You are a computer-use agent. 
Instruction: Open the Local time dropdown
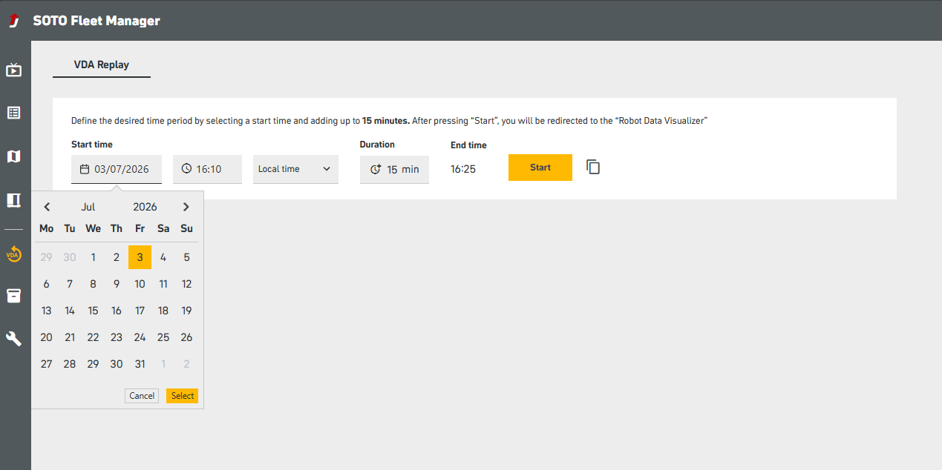pyautogui.click(x=295, y=169)
